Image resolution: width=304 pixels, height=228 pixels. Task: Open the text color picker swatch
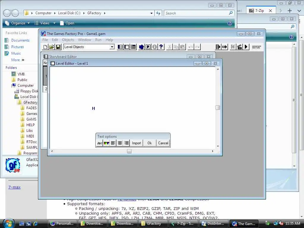tap(107, 143)
